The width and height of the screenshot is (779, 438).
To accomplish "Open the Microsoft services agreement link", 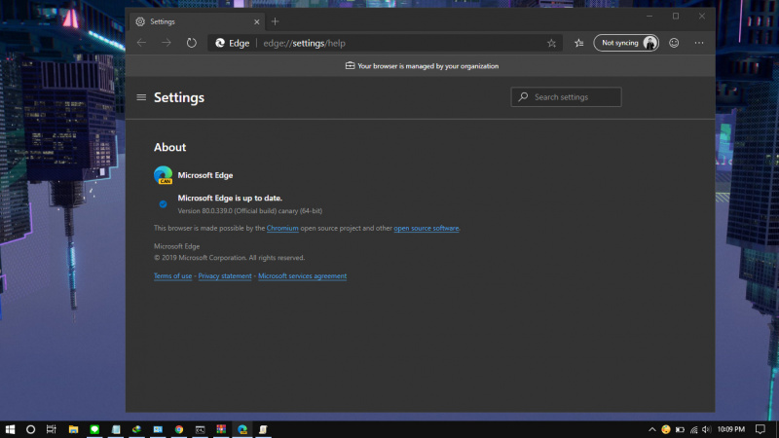I will (x=302, y=275).
